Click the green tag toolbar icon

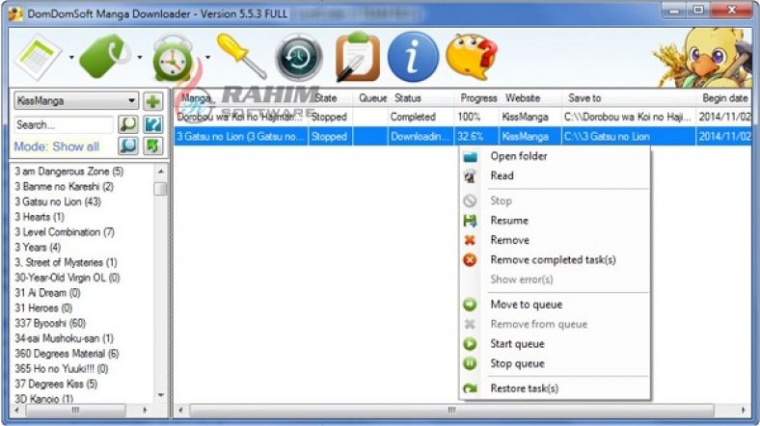pos(104,57)
